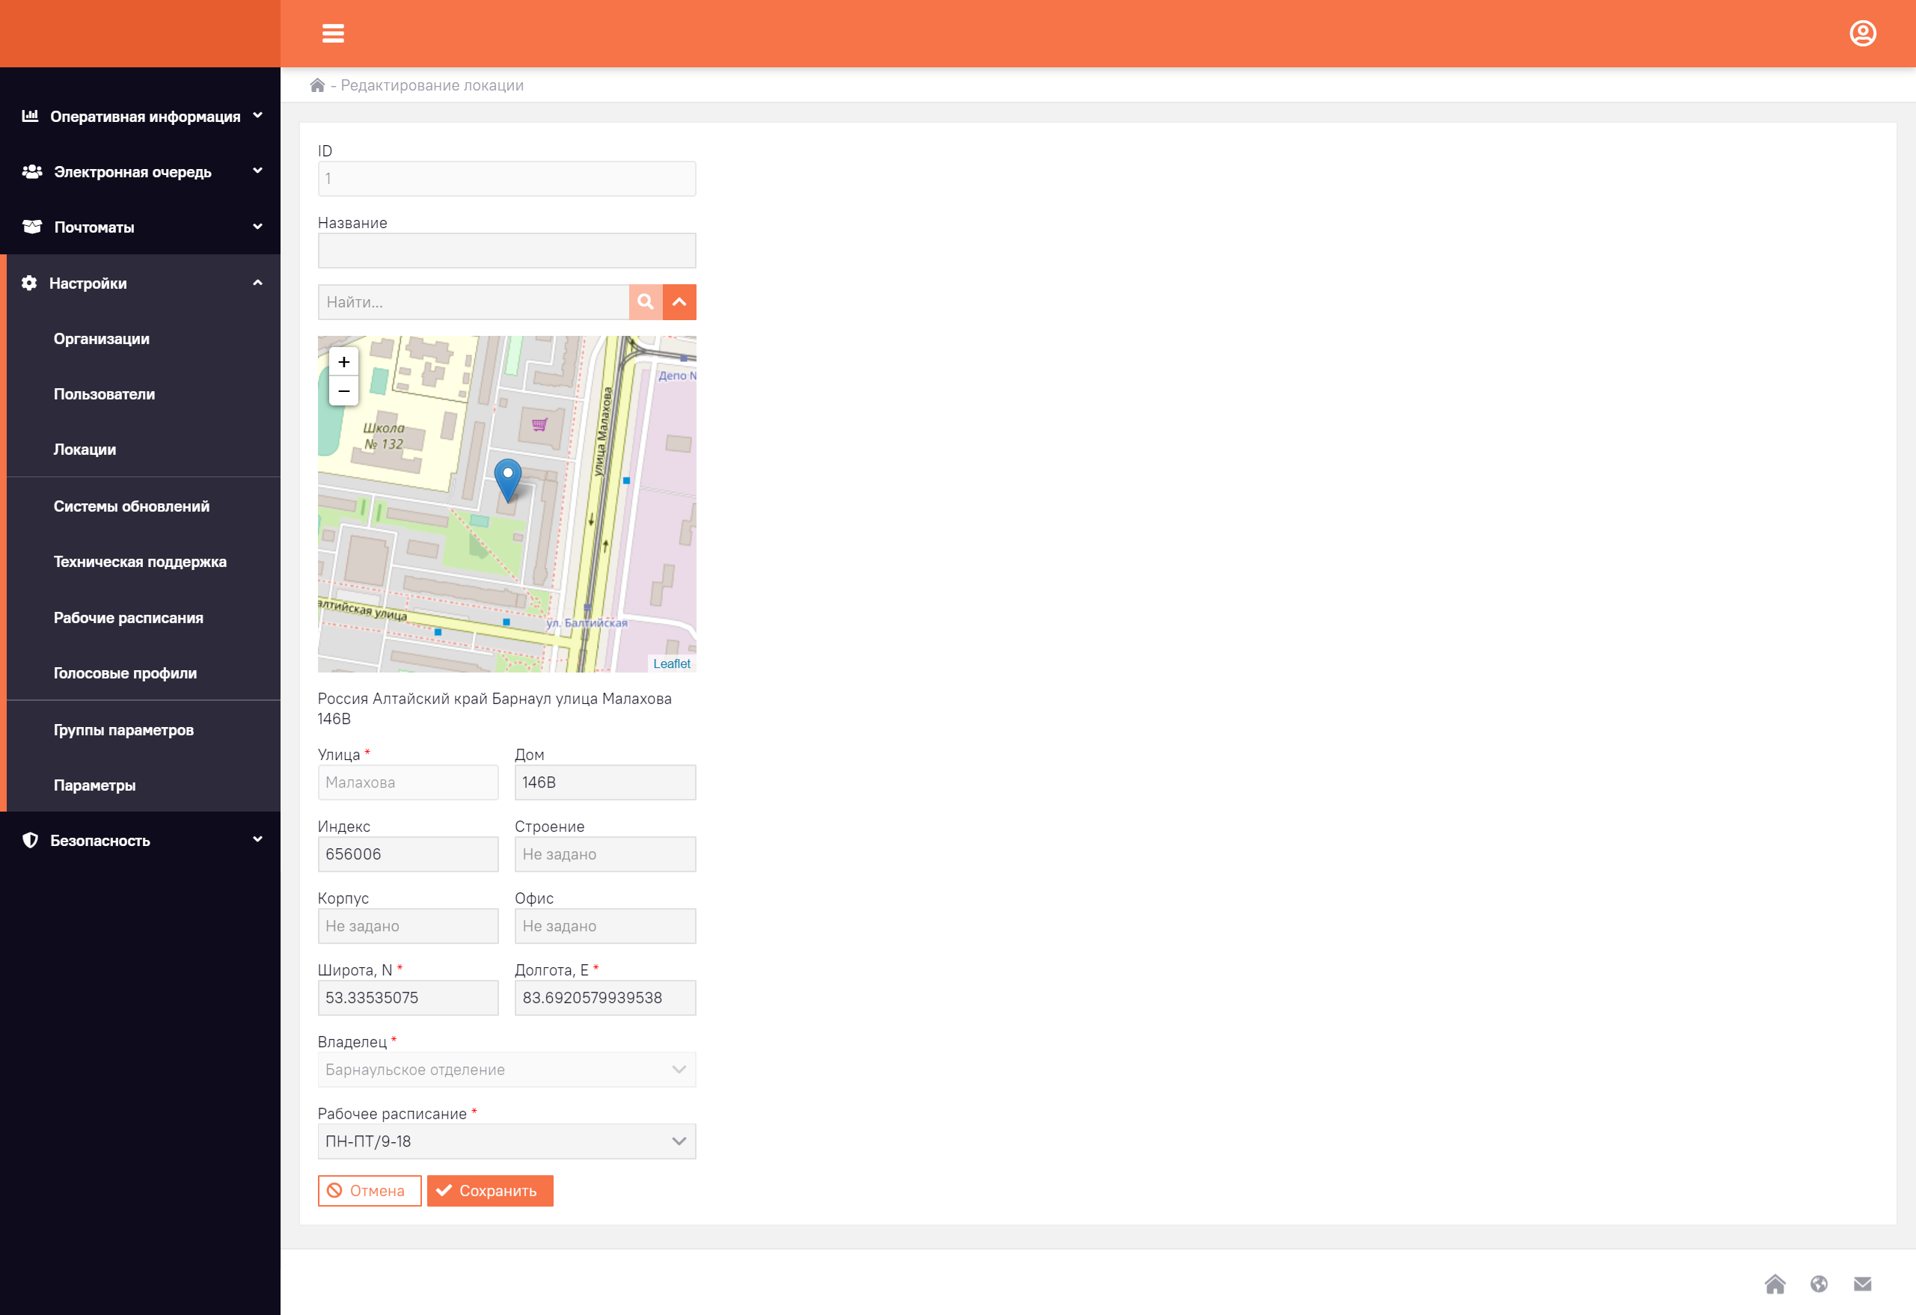
Task: Focus the Офис field
Action: [605, 926]
